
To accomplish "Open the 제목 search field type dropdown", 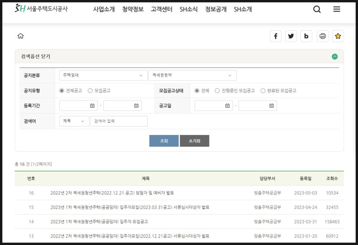I will click(x=74, y=121).
